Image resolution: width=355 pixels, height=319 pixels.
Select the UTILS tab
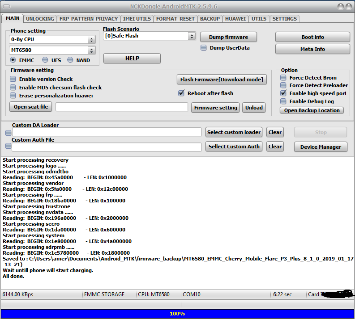(259, 19)
